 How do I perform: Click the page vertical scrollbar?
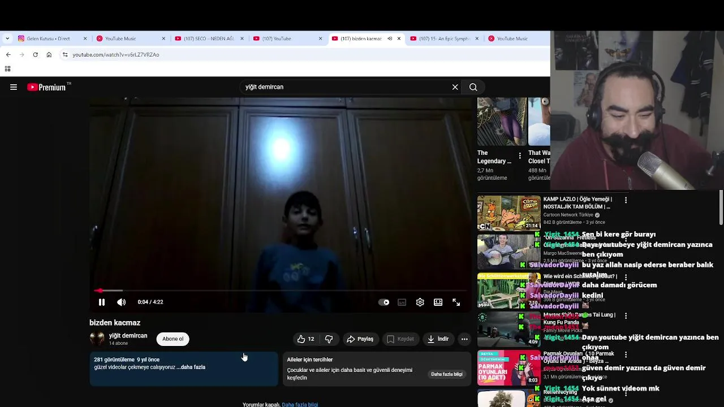tap(721, 207)
